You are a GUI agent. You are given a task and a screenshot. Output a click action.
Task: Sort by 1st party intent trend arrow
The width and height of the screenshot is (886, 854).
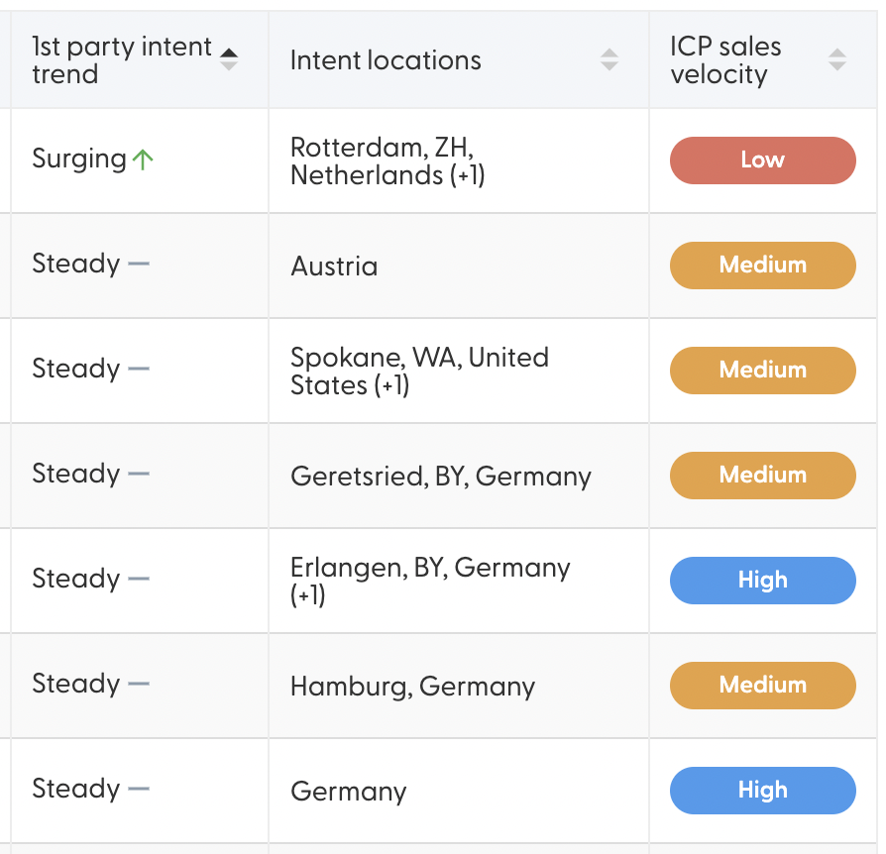click(x=229, y=59)
